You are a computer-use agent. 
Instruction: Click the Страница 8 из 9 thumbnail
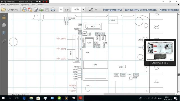tap(160, 51)
